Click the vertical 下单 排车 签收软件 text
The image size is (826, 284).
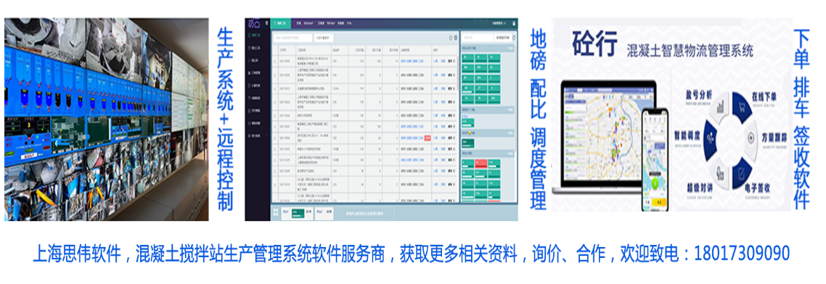[802, 120]
